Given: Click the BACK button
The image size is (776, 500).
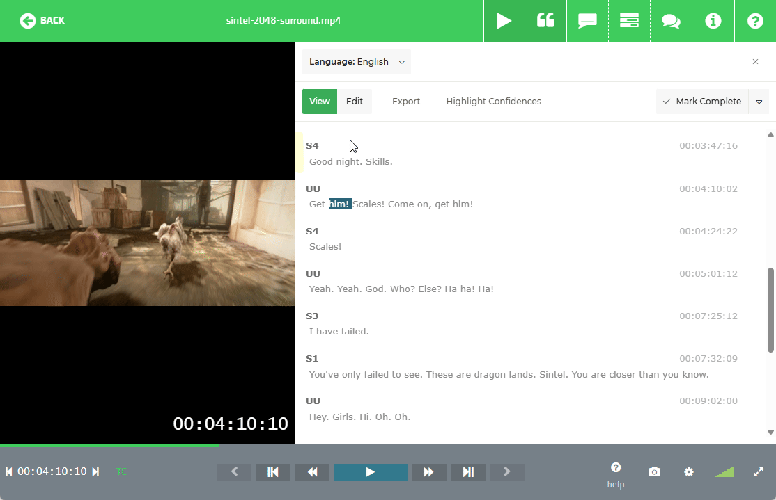Looking at the screenshot, I should click(42, 20).
